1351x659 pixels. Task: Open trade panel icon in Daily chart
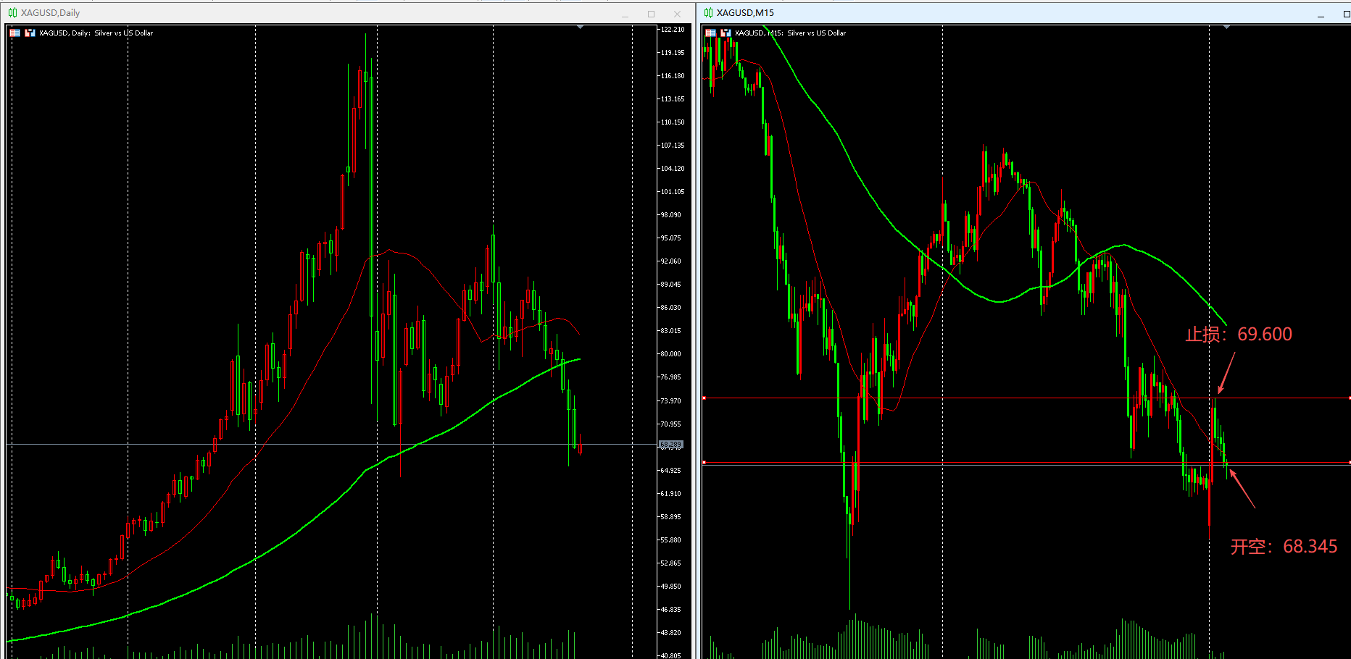(x=14, y=33)
